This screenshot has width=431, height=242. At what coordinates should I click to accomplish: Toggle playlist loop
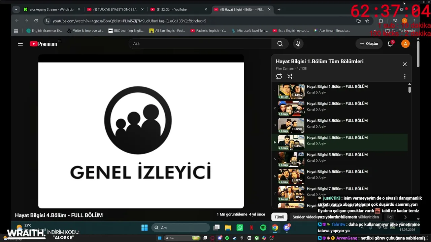tap(279, 77)
